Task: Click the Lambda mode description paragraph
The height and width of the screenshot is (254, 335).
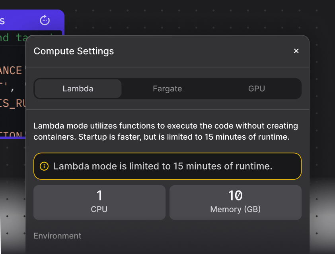Action: pos(166,131)
